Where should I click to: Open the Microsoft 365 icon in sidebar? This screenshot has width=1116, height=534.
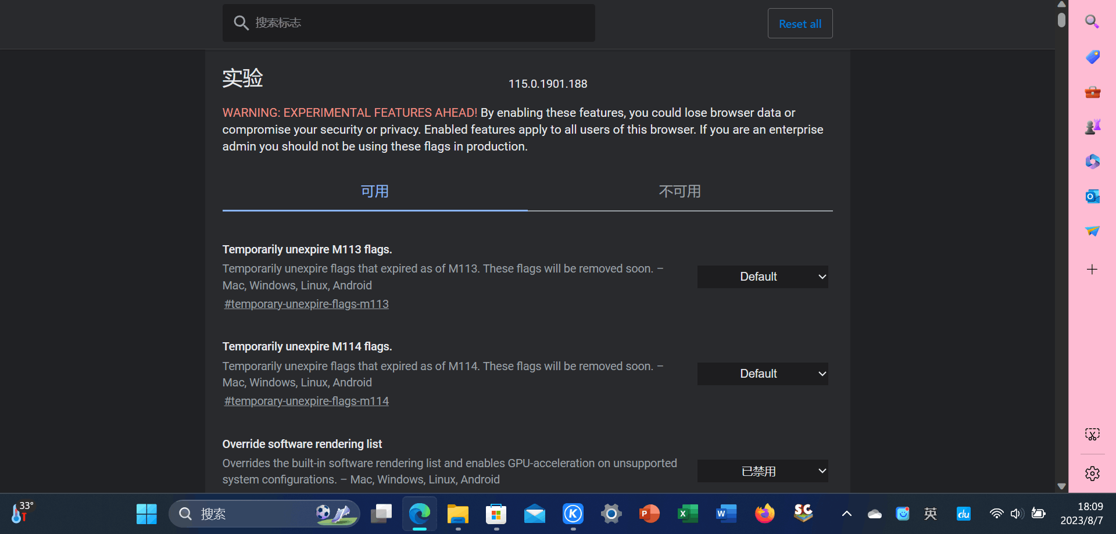tap(1092, 161)
